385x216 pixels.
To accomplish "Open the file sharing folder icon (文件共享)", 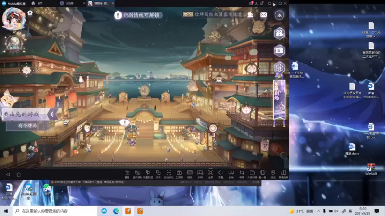I will click(252, 174).
